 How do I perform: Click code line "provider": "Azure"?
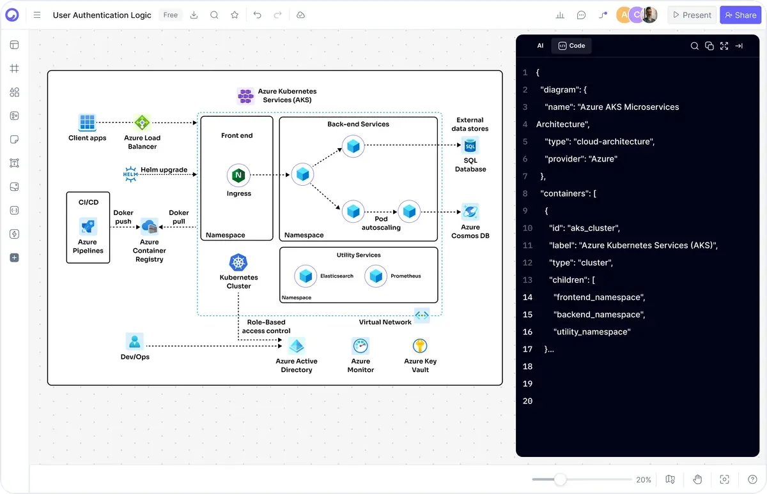tap(581, 158)
